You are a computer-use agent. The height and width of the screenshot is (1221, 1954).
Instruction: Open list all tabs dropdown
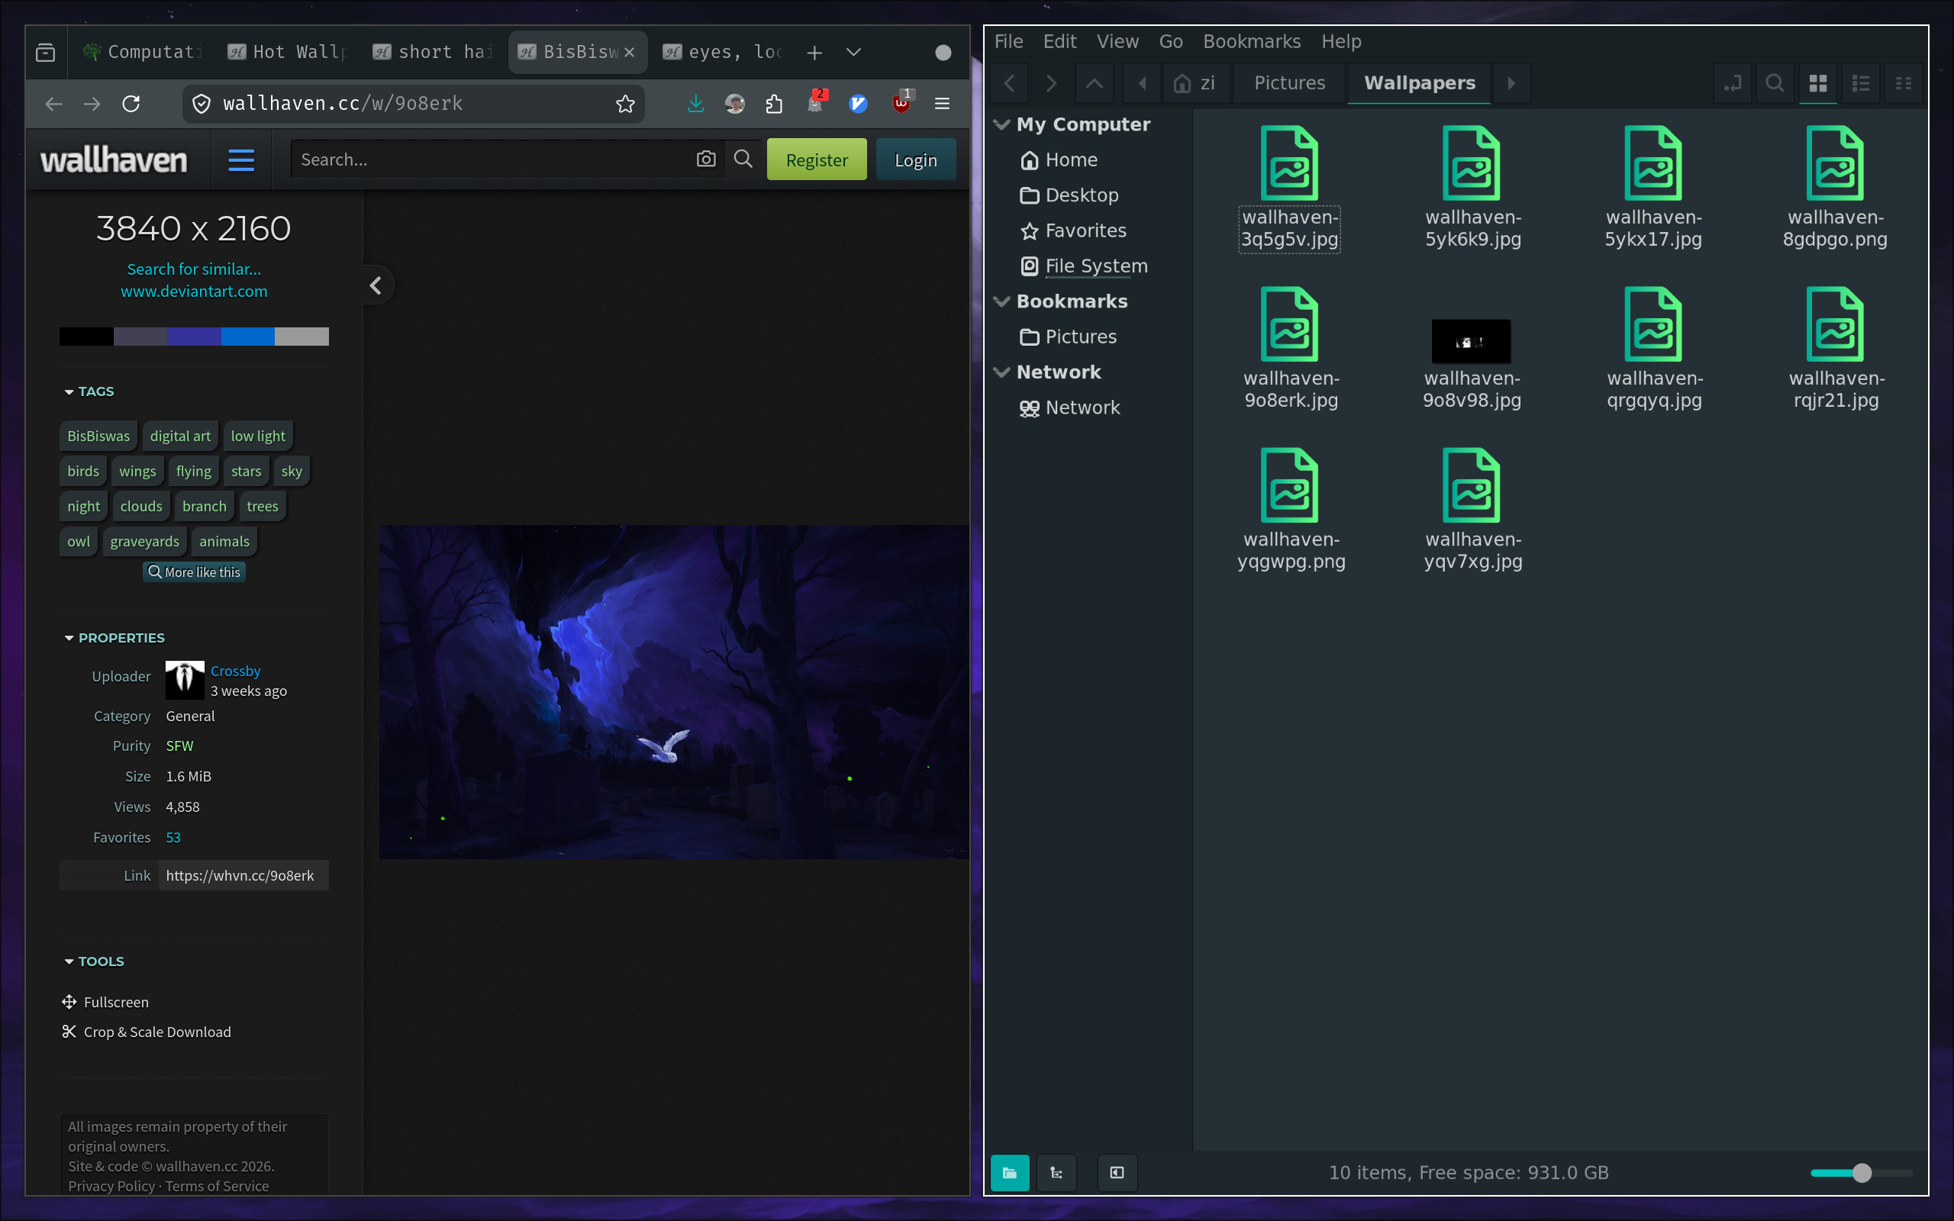853,53
